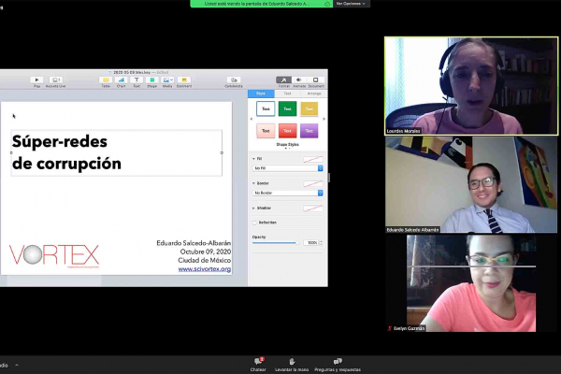Collapse the Fill section

tap(253, 159)
